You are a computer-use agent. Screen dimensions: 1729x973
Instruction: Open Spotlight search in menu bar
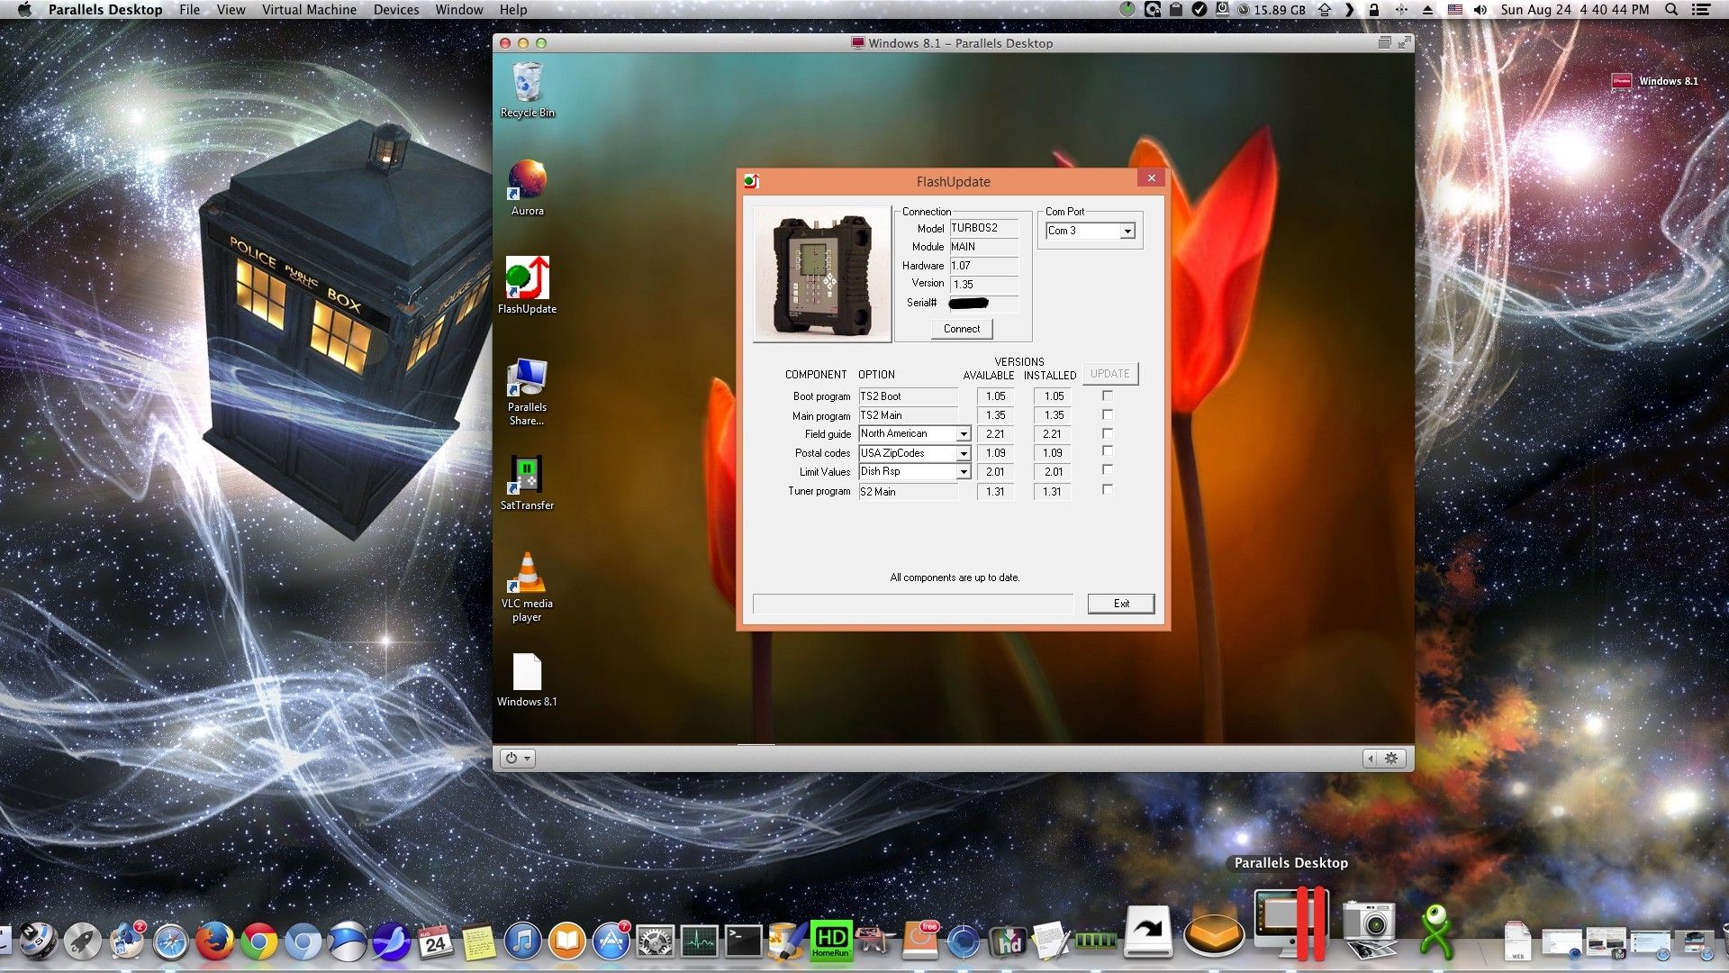1671,10
